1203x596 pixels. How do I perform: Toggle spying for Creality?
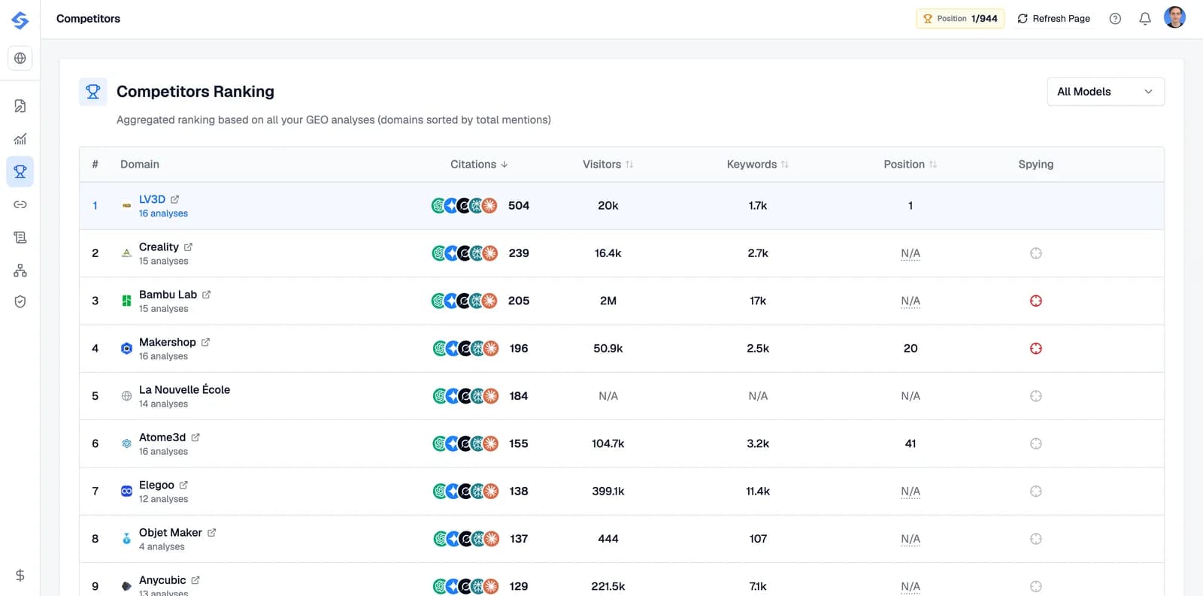point(1036,253)
